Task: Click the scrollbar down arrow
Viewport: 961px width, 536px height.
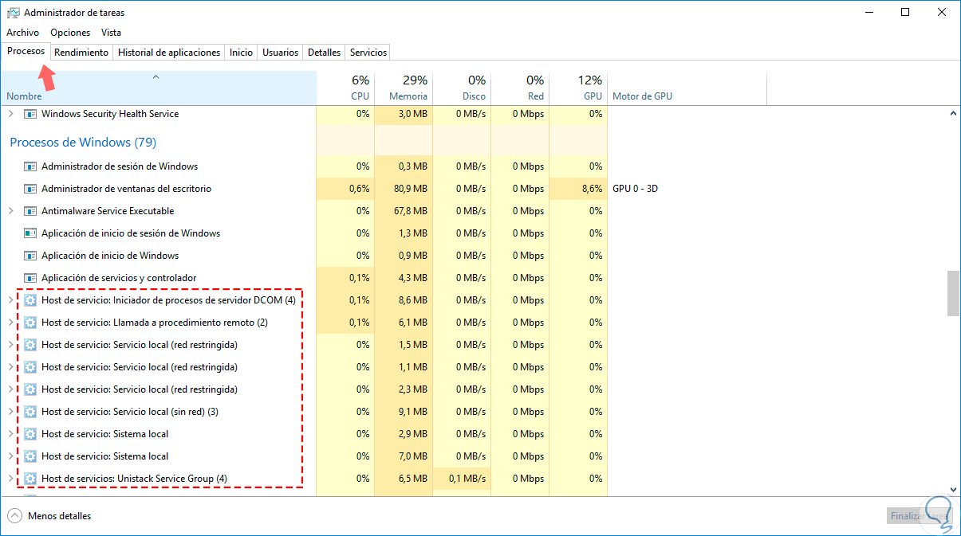Action: coord(953,489)
